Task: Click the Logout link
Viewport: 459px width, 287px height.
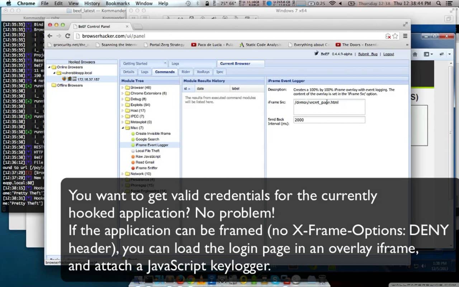Action: 389,54
